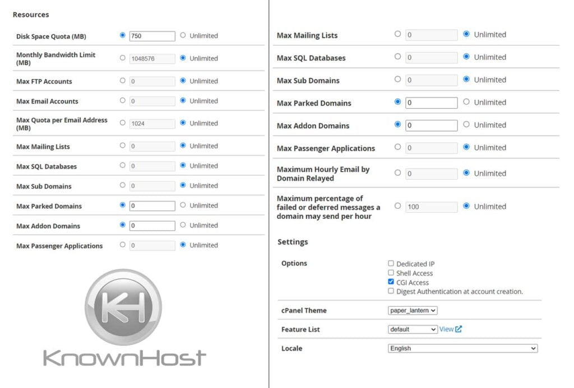Screen dimensions: 574x388
Task: Choose custom value radio for Max Email Accounts
Action: (123, 100)
